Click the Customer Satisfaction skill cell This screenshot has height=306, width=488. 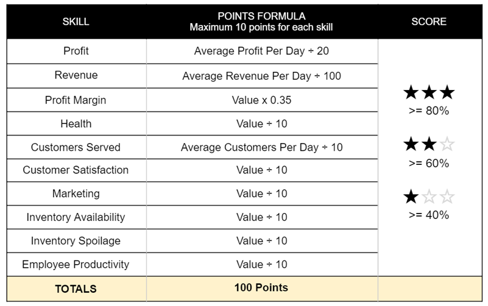point(76,170)
